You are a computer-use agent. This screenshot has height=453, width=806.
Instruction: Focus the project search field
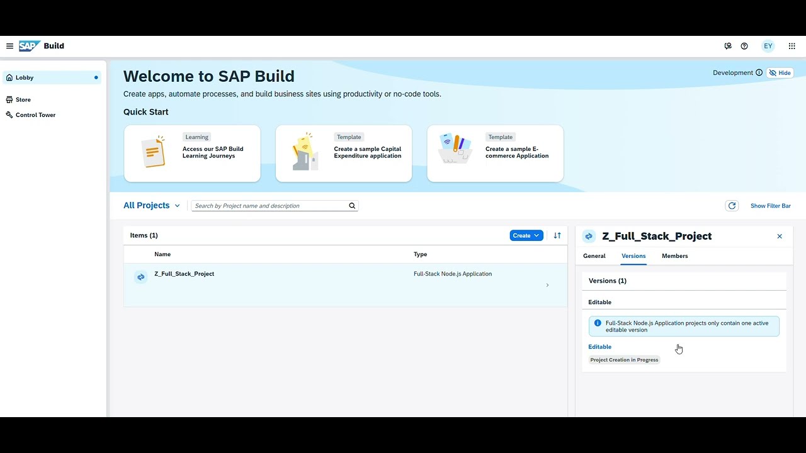270,206
